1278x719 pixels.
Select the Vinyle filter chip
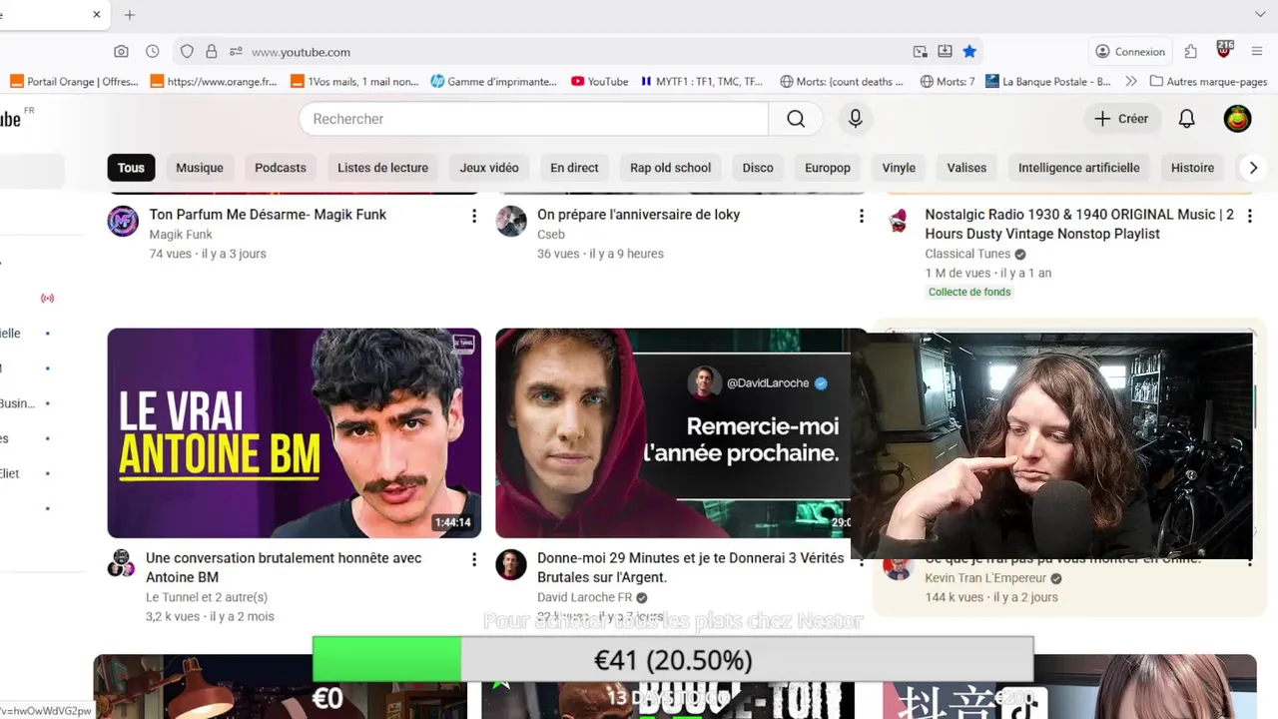[899, 168]
